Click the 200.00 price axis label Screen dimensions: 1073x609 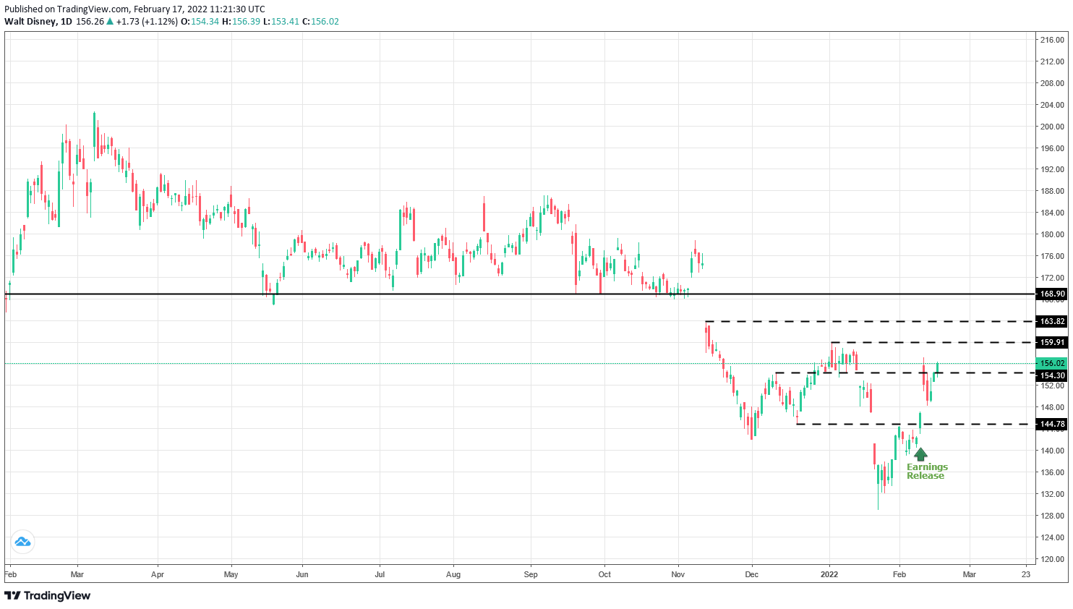(1052, 127)
